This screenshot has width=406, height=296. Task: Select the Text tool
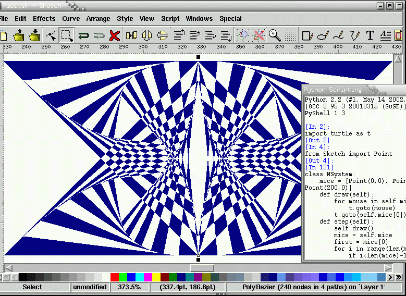click(370, 35)
